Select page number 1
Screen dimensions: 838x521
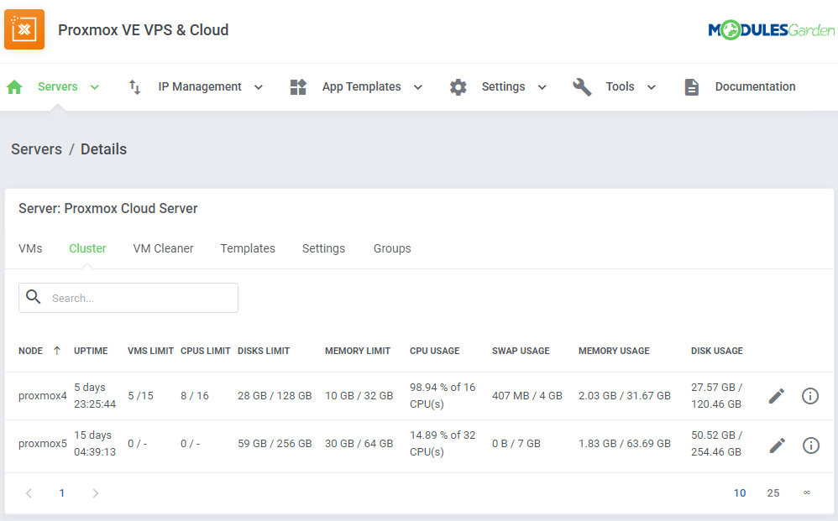point(62,493)
